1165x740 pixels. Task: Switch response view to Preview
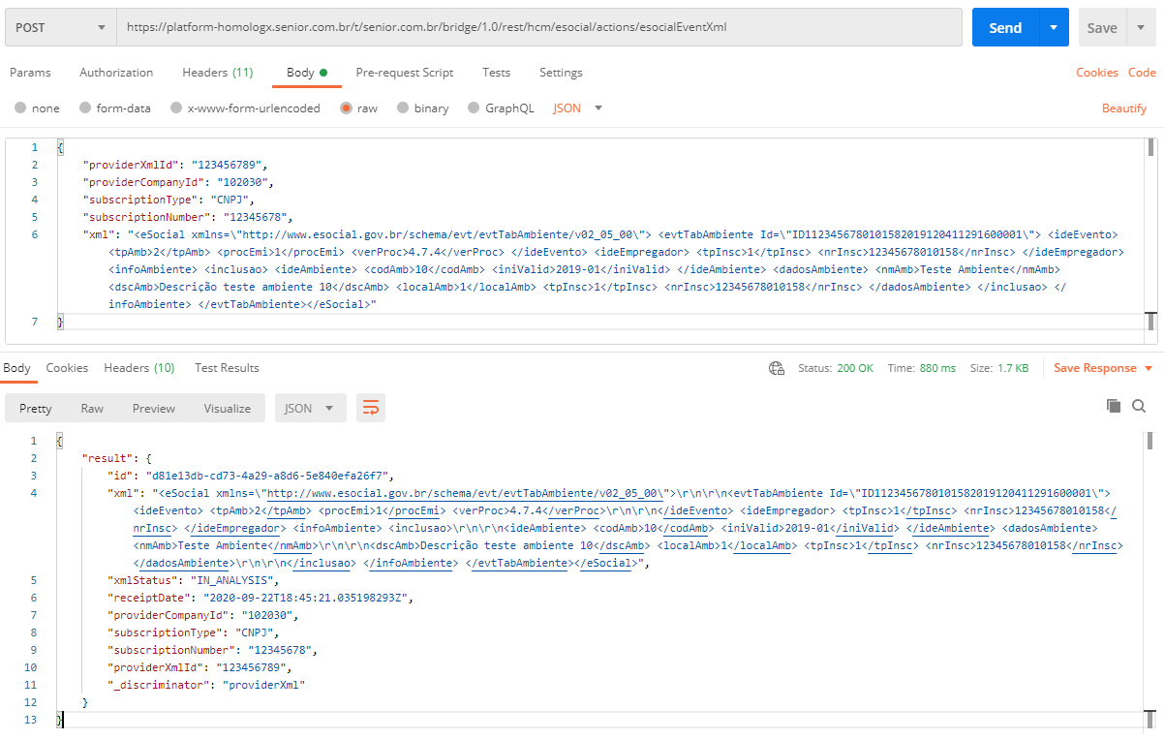point(154,409)
